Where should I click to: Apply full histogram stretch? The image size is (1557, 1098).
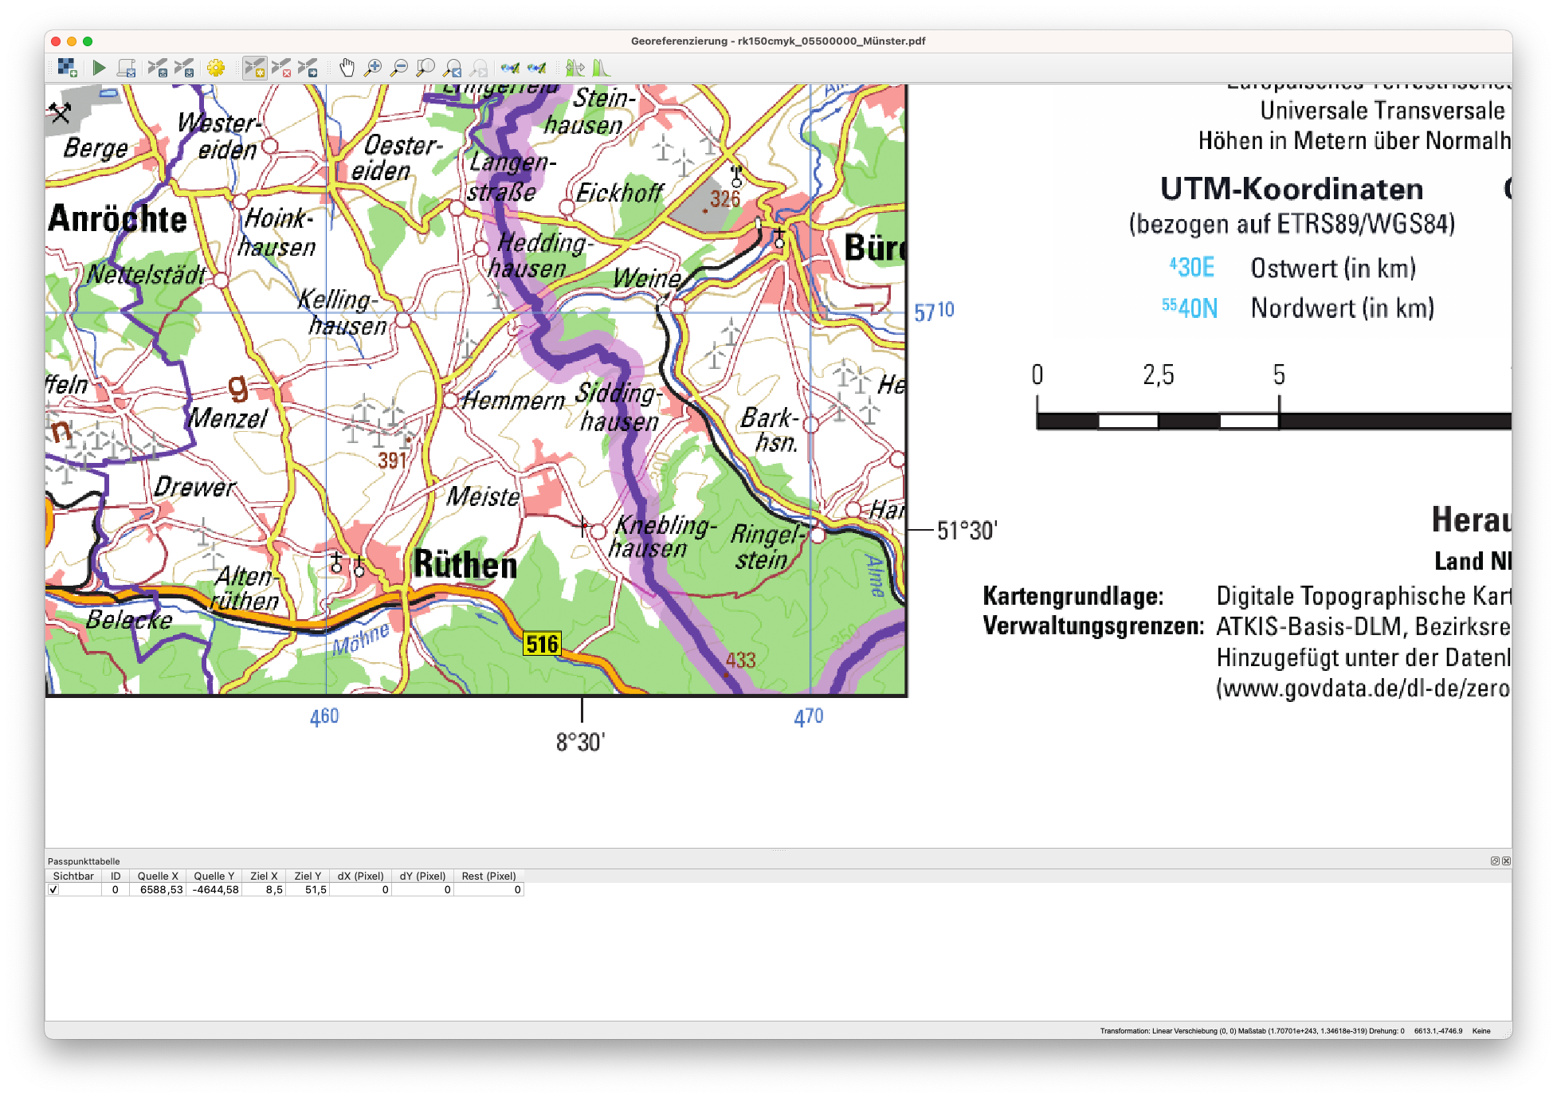[575, 68]
